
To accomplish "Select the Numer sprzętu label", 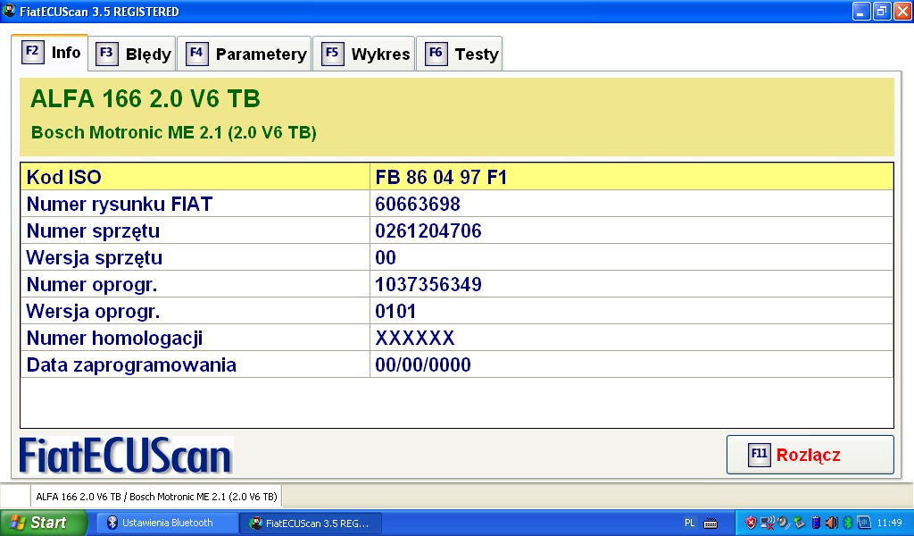I will tap(93, 231).
